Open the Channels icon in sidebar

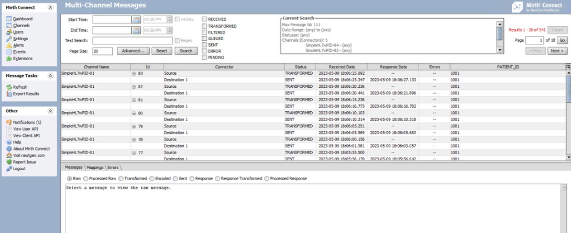tap(9, 26)
